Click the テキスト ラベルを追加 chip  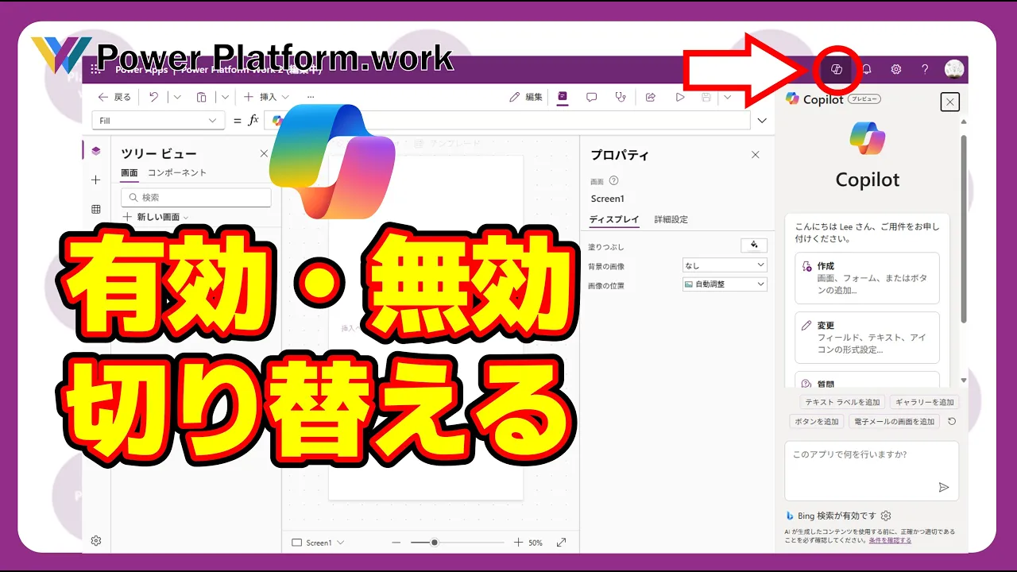click(842, 402)
